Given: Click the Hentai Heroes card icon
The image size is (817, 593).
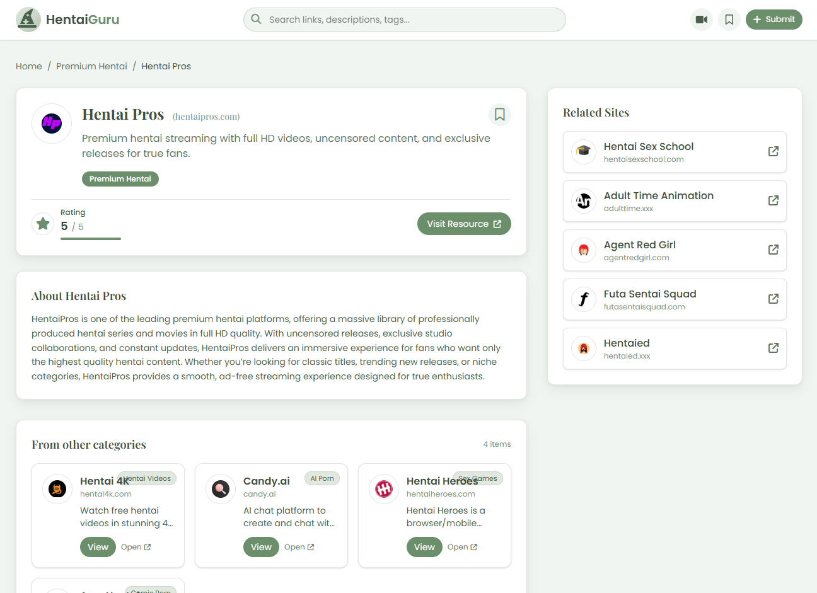Looking at the screenshot, I should tap(384, 489).
